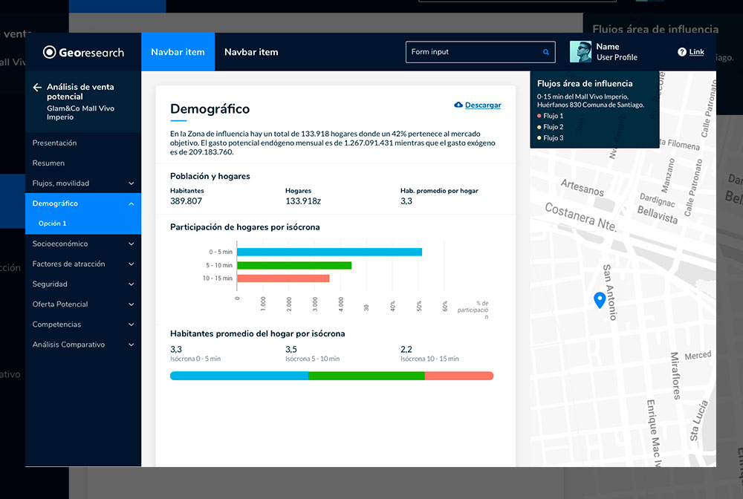Viewport: 743px width, 499px height.
Task: Click the Población y hogares heading
Action: [210, 176]
